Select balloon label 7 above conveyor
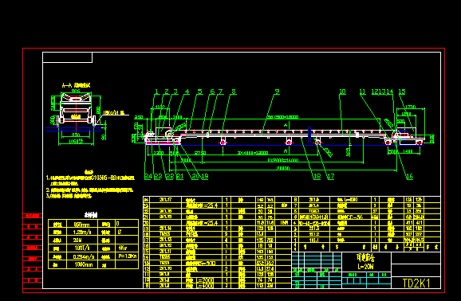 pos(220,92)
